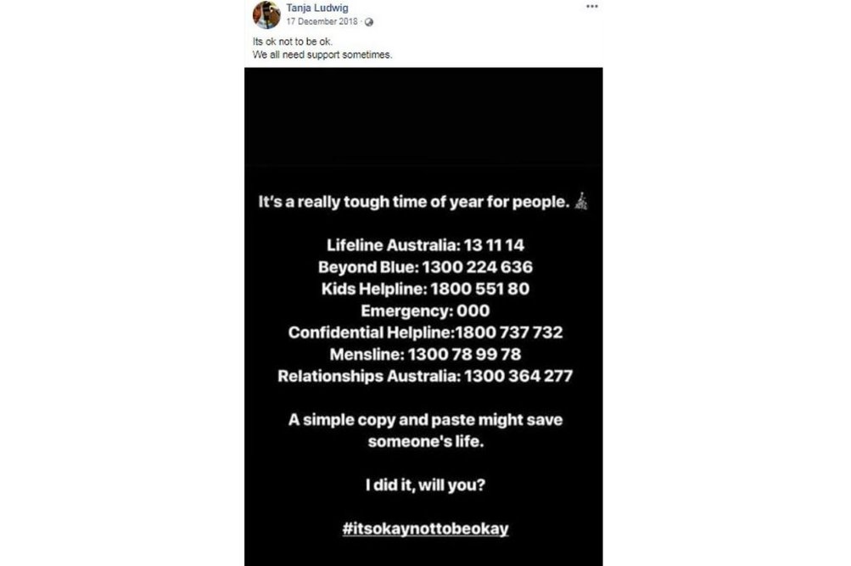Open the three-dot post options menu
Image resolution: width=851 pixels, height=566 pixels.
(x=592, y=7)
